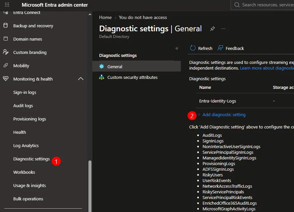Click the sidebar scrollbar thumb
Viewport: 294px width, 212px height.
[90, 186]
